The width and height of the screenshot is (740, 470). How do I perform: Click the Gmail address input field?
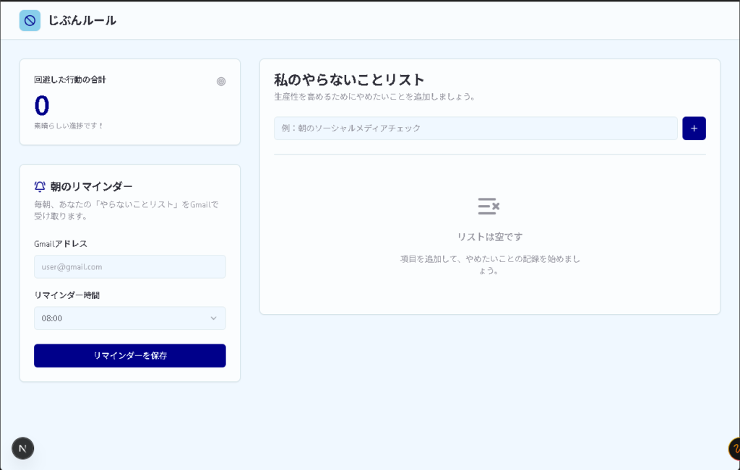129,266
